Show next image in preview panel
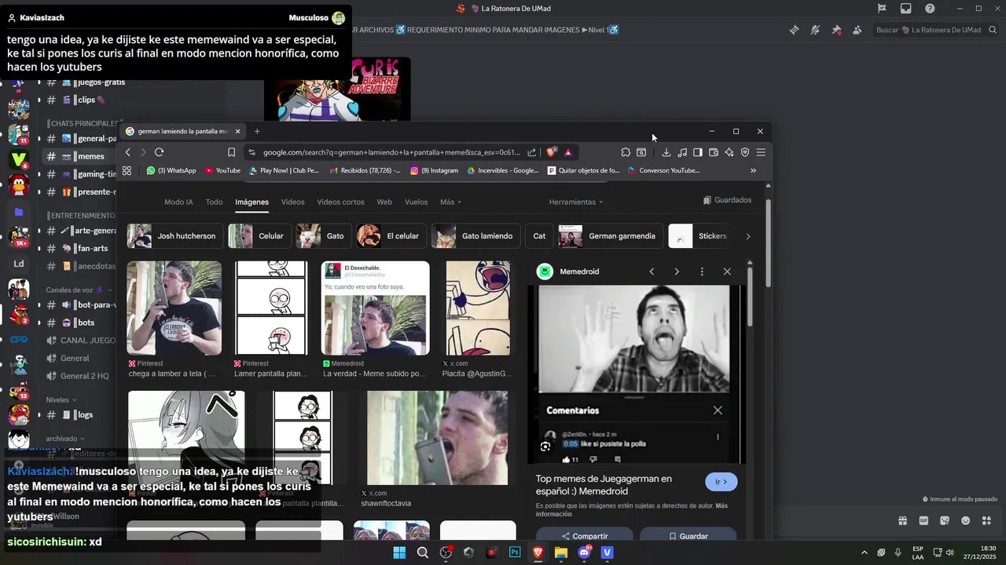Viewport: 1006px width, 565px height. pyautogui.click(x=677, y=272)
